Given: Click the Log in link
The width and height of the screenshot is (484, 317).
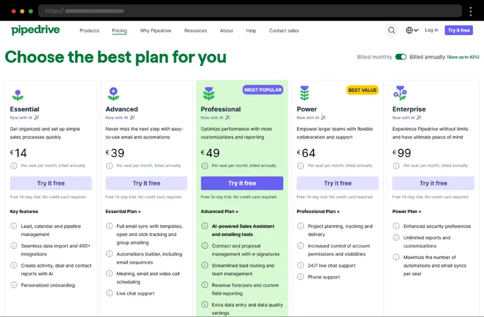Looking at the screenshot, I should coord(431,30).
